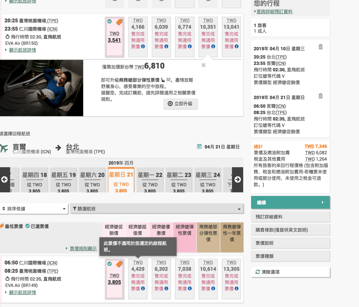The image size is (359, 307).
Task: Click 清除選項 to clear selections
Action: tap(290, 272)
